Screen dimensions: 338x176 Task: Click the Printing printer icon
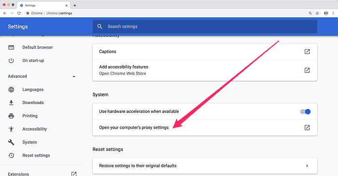pyautogui.click(x=11, y=116)
